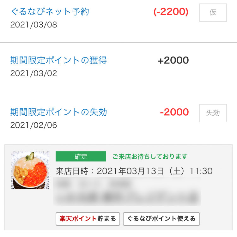Click the date 2021/03/08

point(33,25)
